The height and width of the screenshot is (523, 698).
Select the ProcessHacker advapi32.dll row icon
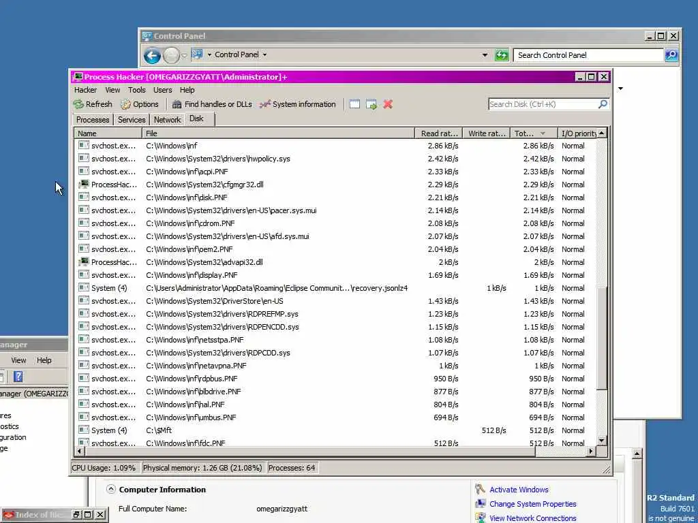[x=83, y=262]
